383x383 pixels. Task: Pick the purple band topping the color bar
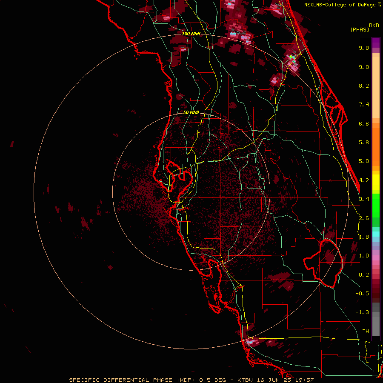pyautogui.click(x=376, y=43)
